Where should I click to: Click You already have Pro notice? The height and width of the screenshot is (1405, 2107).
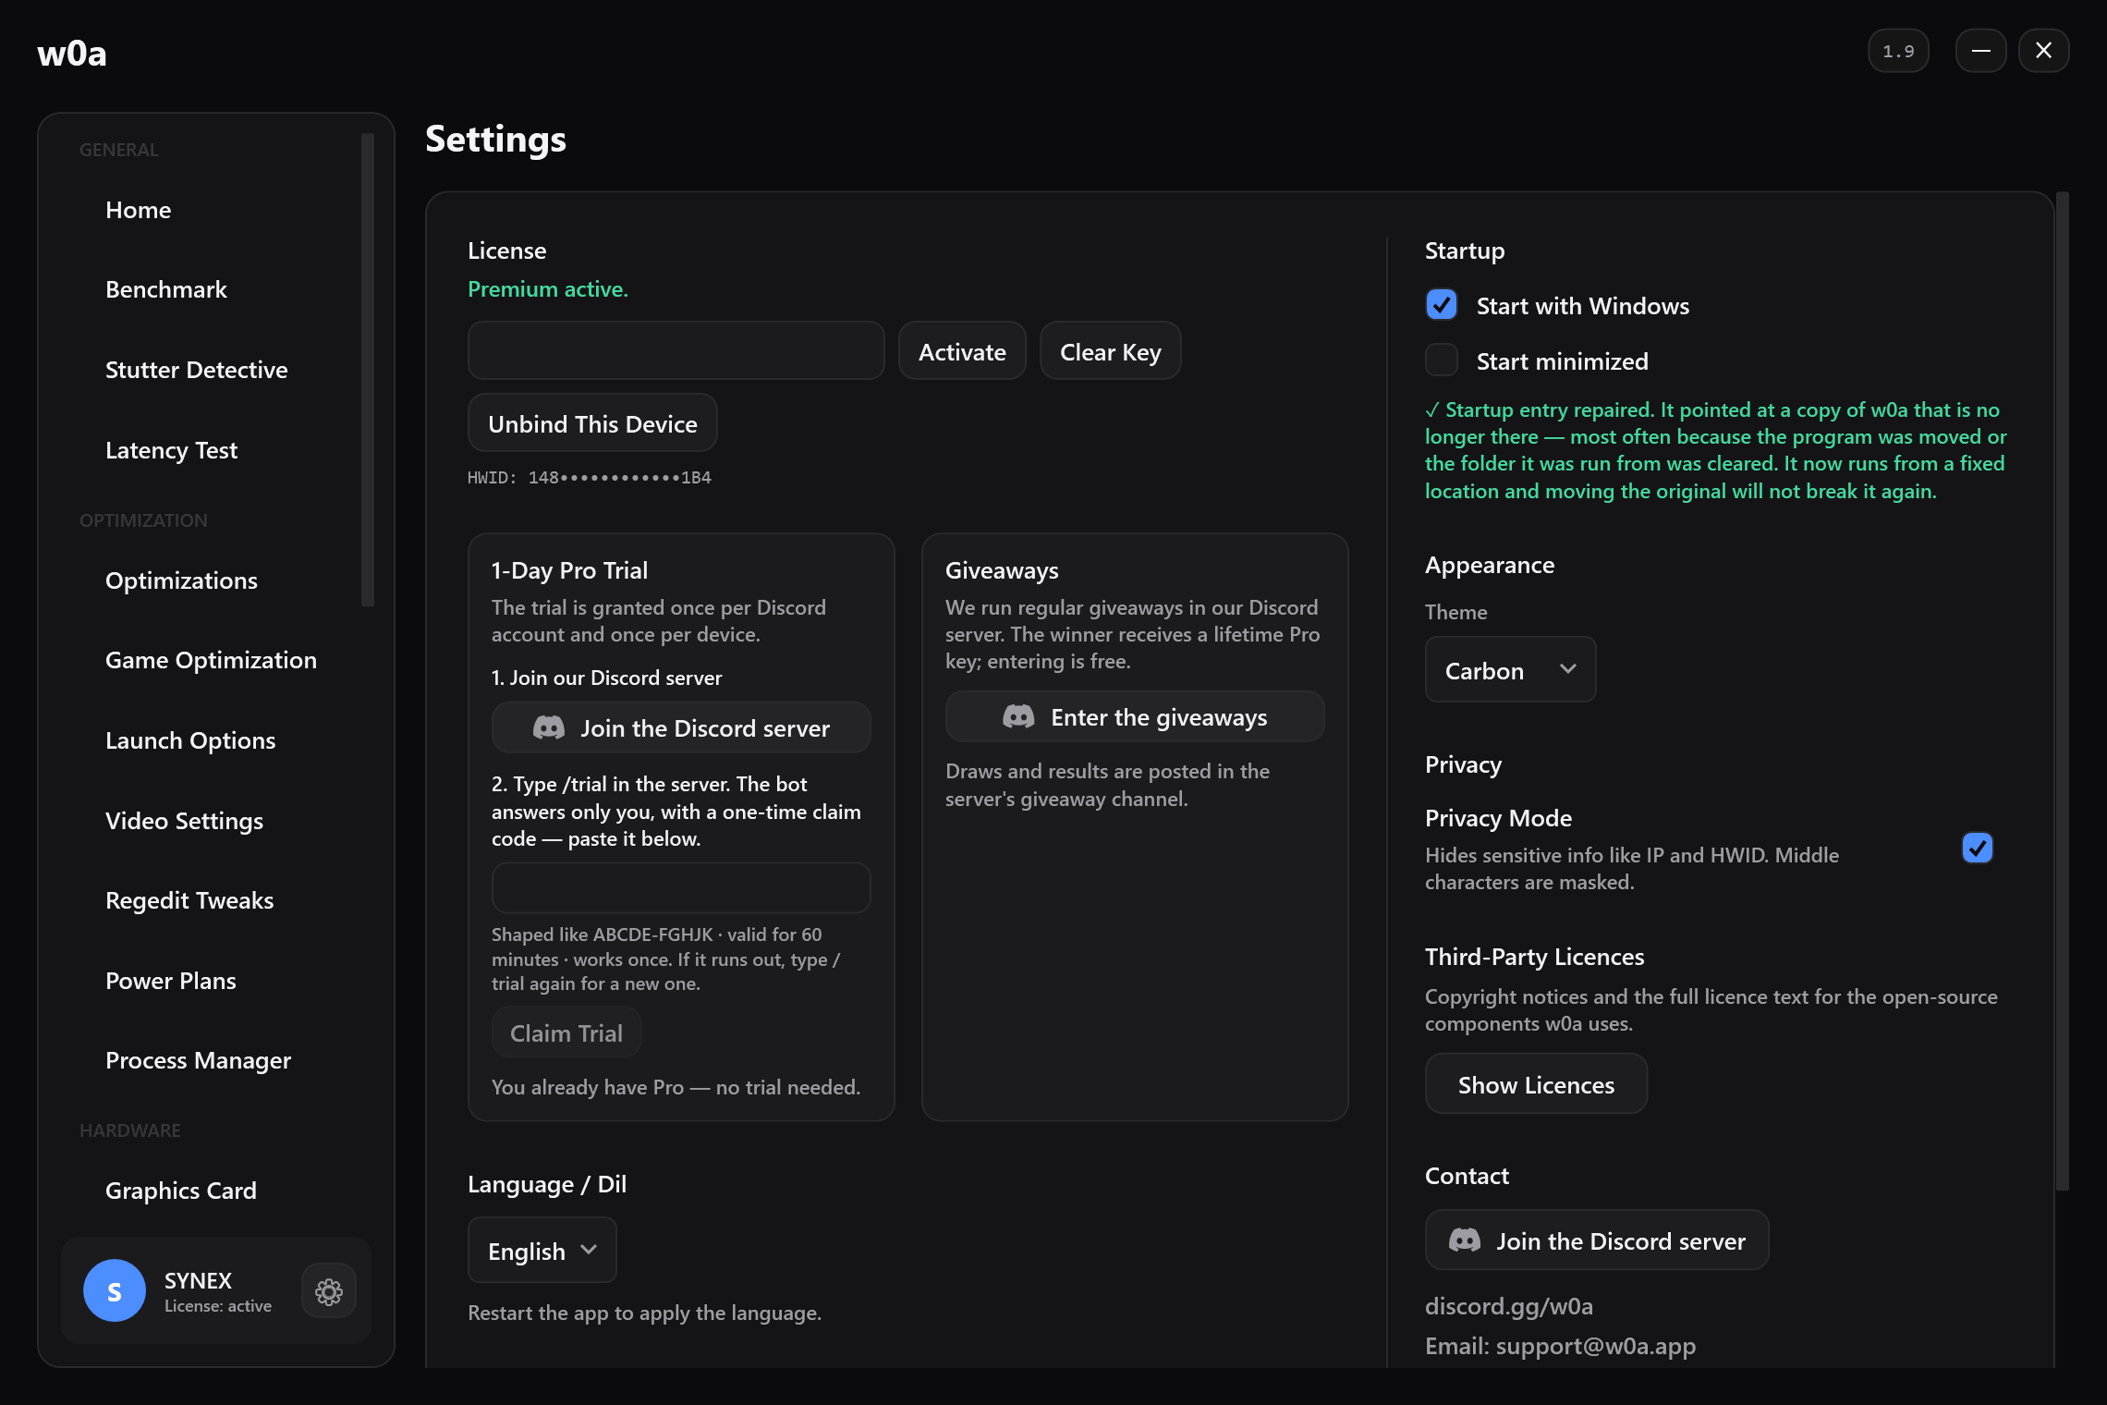676,1088
